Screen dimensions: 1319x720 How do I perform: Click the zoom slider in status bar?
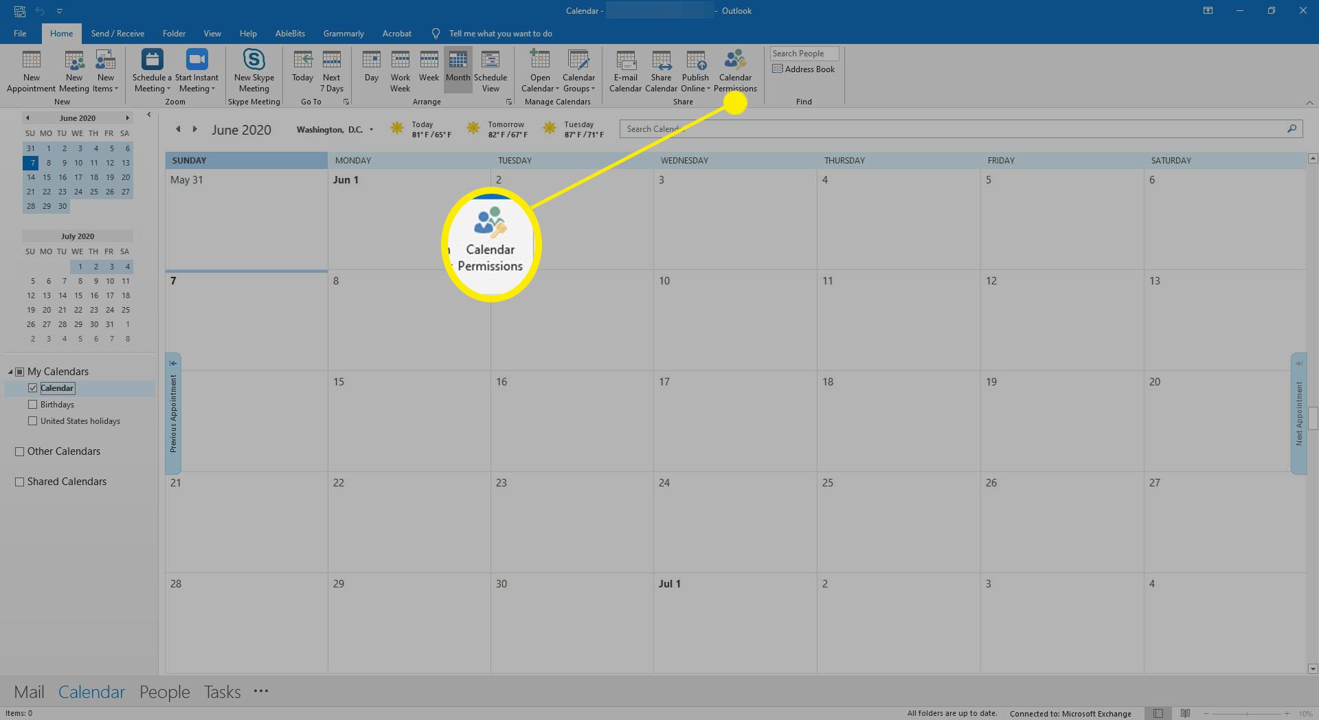coord(1245,714)
